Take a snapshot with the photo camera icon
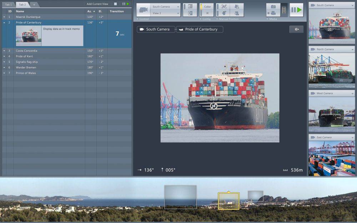357x223 pixels. click(x=273, y=7)
